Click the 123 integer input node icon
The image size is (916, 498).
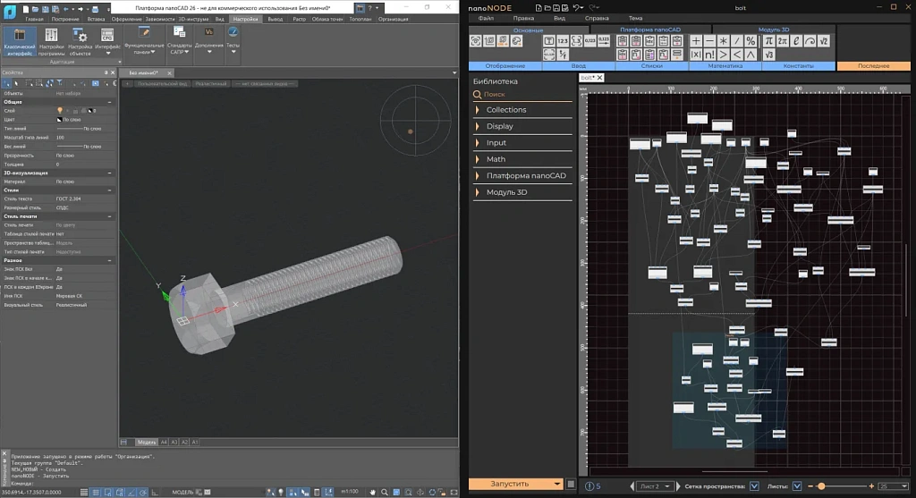[x=563, y=41]
